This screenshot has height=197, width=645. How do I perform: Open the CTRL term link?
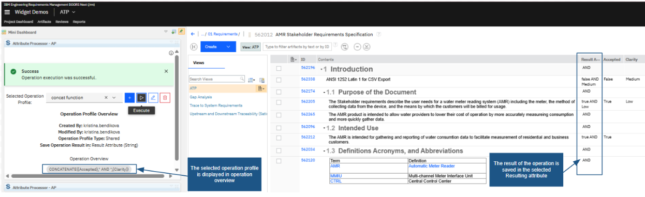(336, 181)
